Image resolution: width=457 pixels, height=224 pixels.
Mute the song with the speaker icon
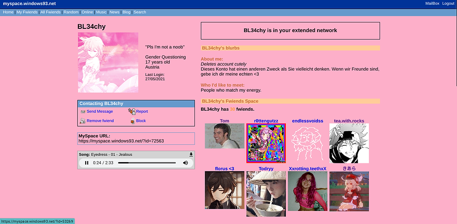[x=186, y=163]
